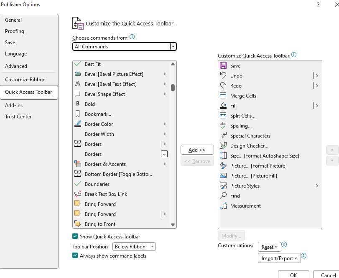
Task: Switch to Customize Ribbon tab
Action: click(x=29, y=80)
